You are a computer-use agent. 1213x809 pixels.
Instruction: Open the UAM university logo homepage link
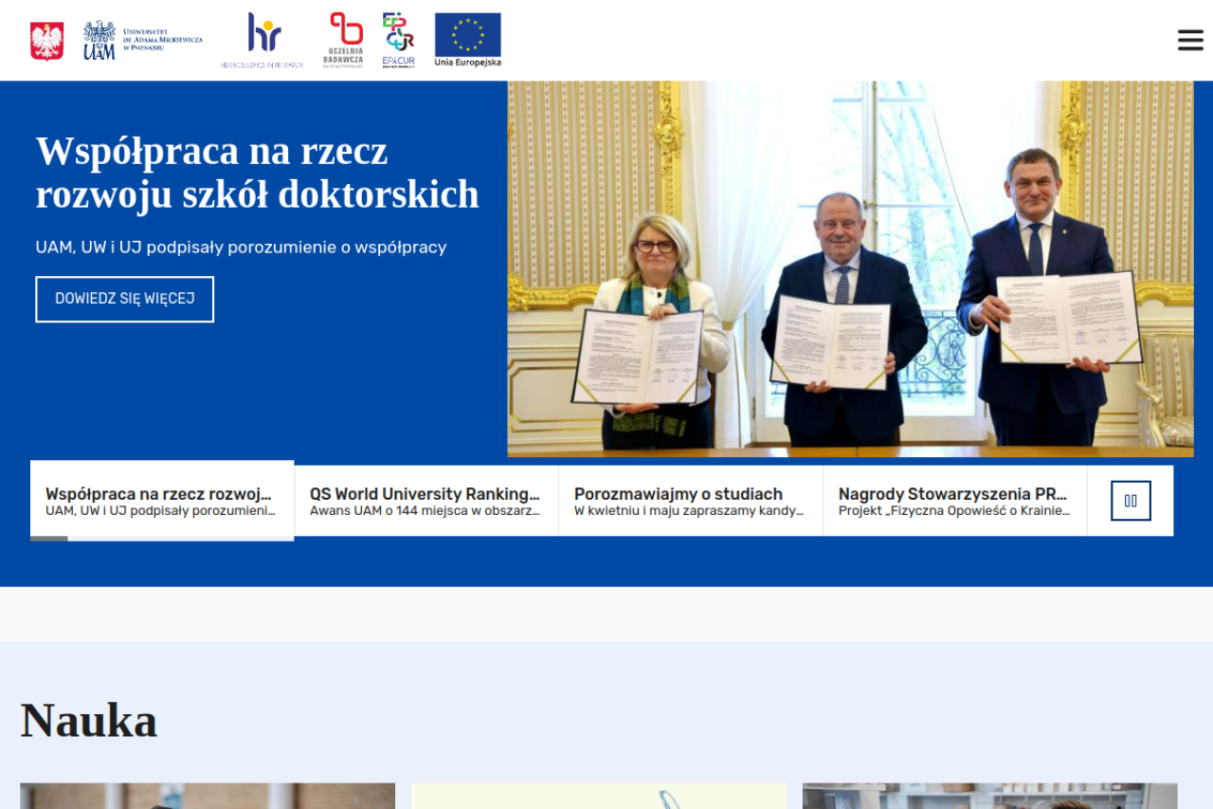coord(142,41)
